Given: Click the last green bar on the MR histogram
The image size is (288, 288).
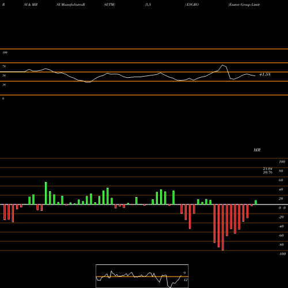Looking at the screenshot, I should click(256, 202).
